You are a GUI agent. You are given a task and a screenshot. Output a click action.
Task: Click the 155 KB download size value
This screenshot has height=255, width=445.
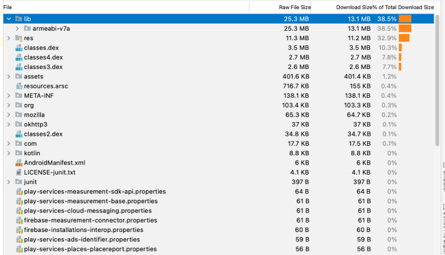pos(360,86)
